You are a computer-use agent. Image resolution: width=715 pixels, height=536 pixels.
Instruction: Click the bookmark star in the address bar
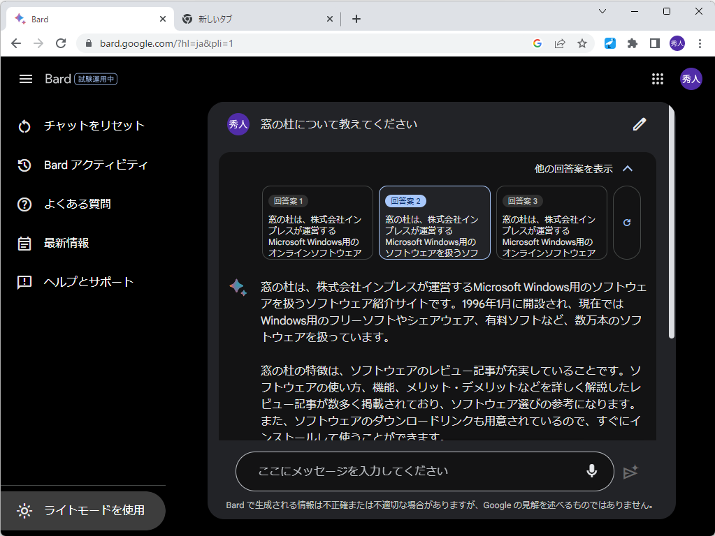(582, 43)
